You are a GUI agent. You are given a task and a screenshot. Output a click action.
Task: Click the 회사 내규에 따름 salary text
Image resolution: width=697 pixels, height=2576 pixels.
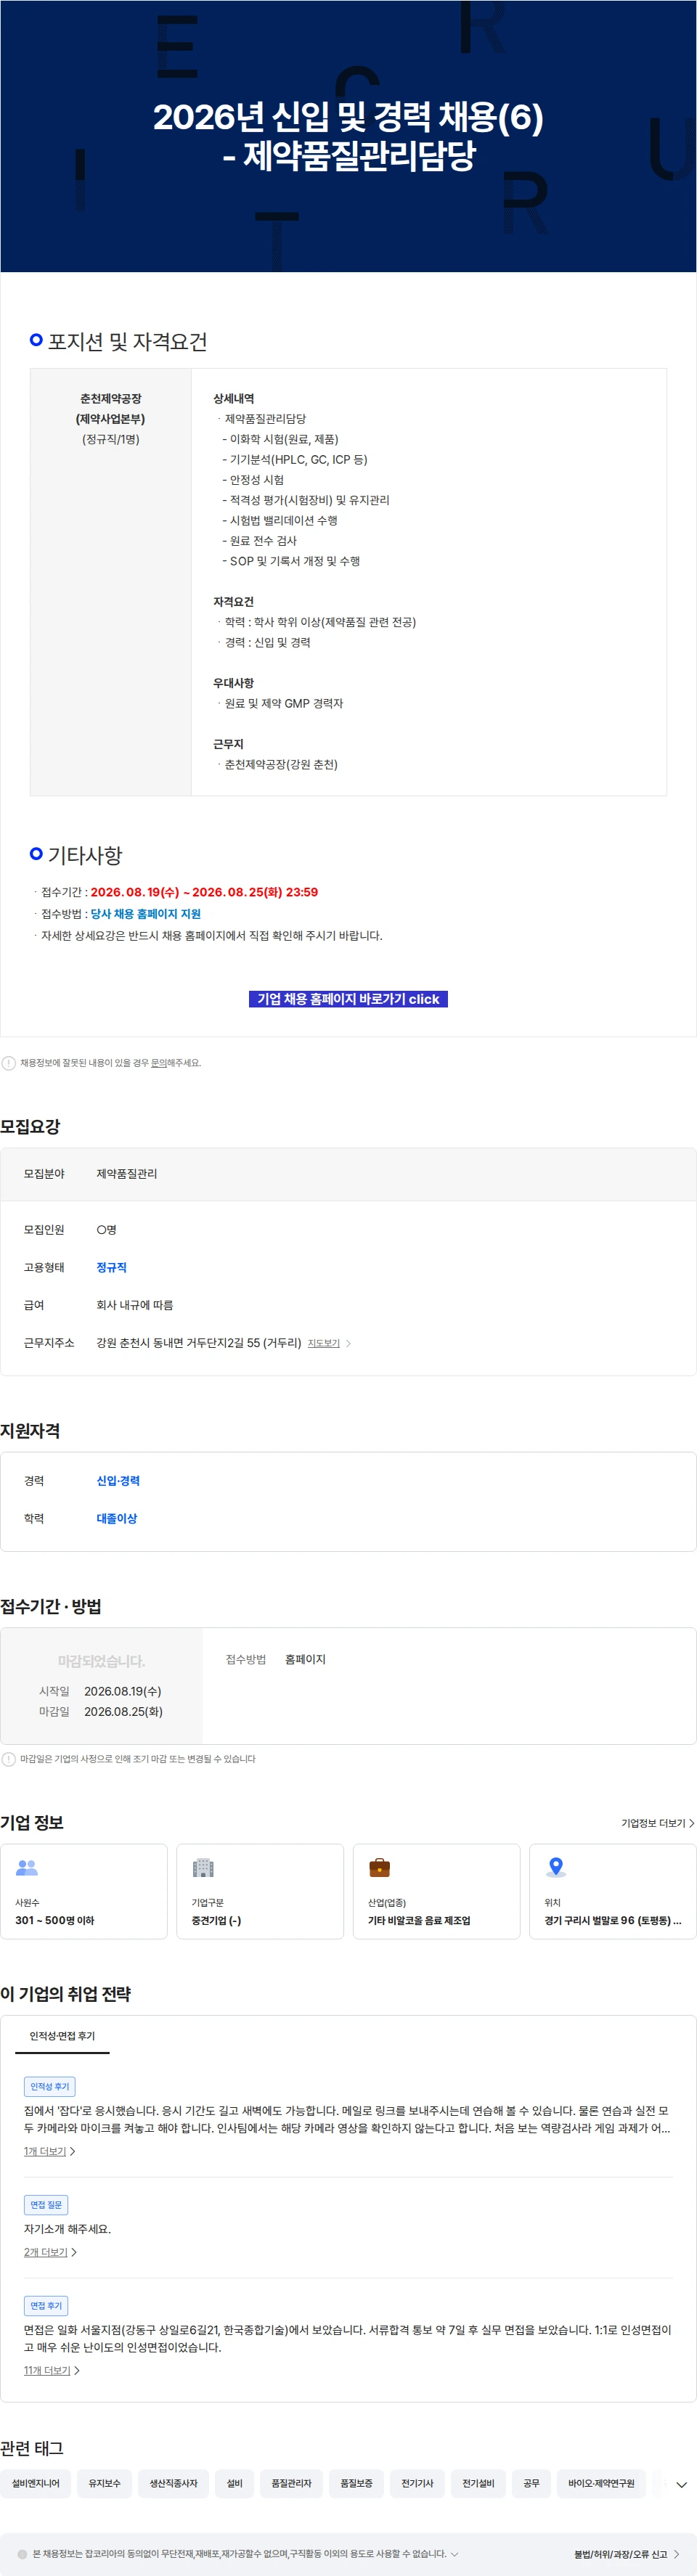(x=135, y=1305)
